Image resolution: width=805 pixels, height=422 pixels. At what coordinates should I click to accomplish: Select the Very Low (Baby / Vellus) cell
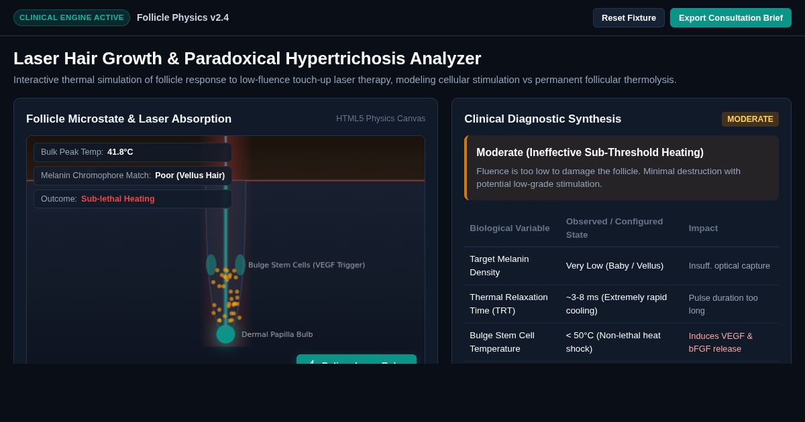(622, 266)
